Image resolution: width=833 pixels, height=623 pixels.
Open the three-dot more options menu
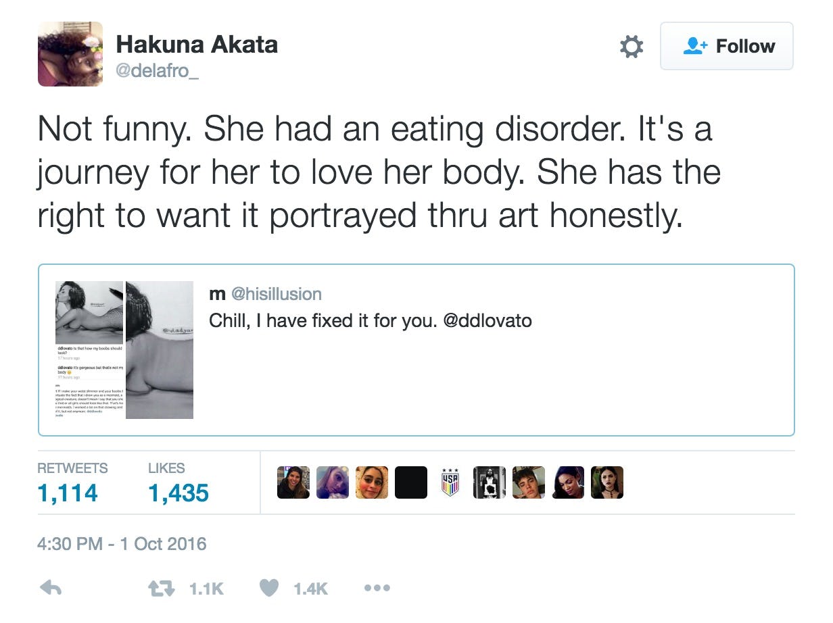(377, 588)
